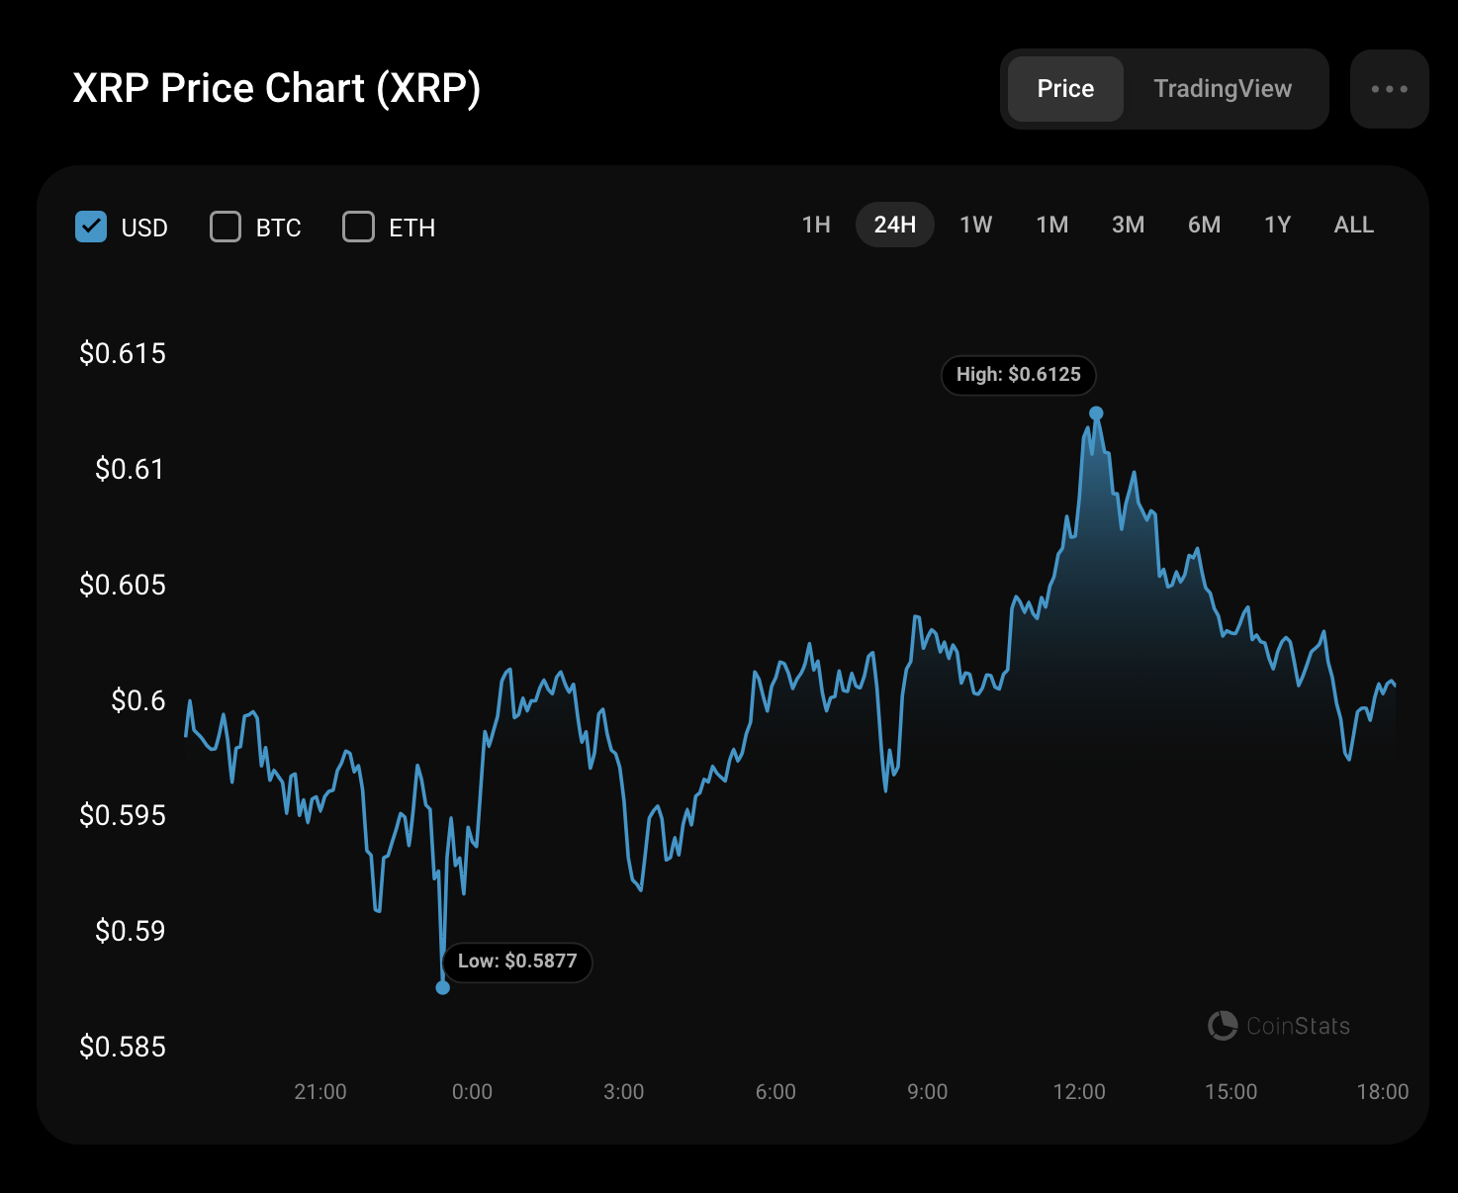Screen dimensions: 1458x1193
Task: Click the CoinStats logo watermark
Action: click(x=1279, y=1026)
